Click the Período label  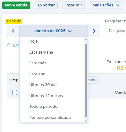click(14, 21)
